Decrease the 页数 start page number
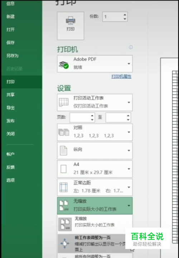Image resolution: width=179 pixels, height=258 pixels. (92, 120)
